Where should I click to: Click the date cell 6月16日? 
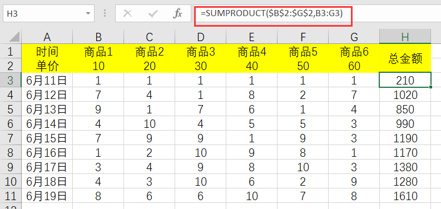pyautogui.click(x=47, y=152)
